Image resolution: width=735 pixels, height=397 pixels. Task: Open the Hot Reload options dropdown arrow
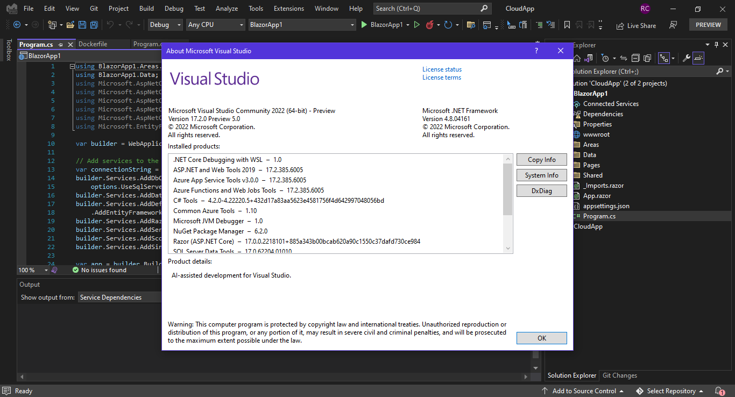[438, 25]
